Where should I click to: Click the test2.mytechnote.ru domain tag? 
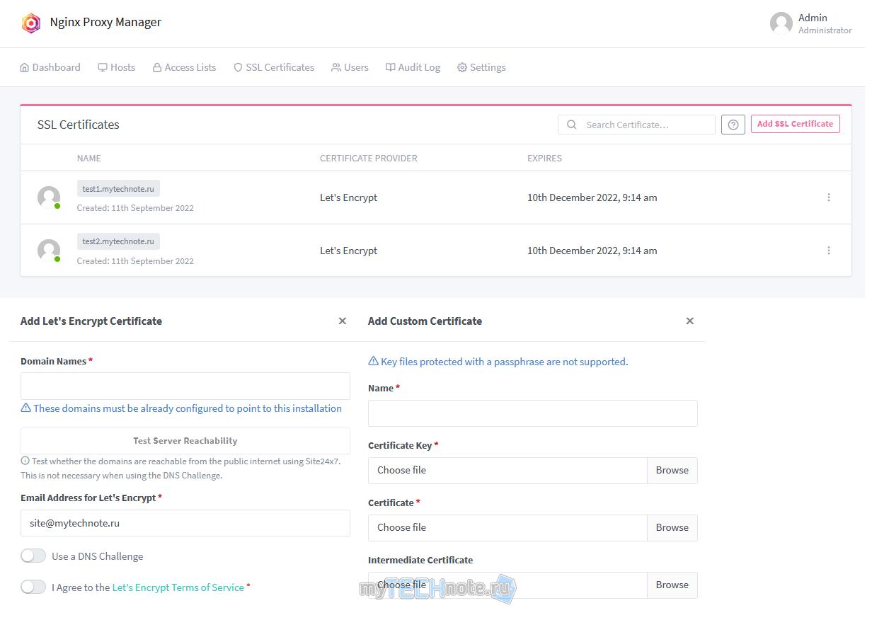pyautogui.click(x=118, y=241)
